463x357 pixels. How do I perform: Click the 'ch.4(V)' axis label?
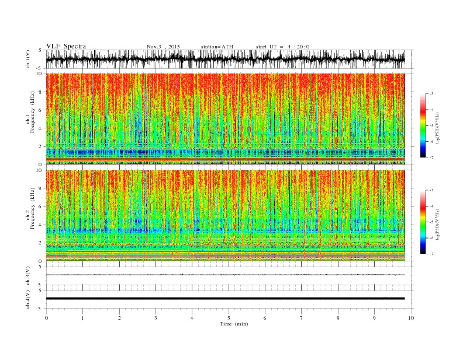tap(28, 299)
